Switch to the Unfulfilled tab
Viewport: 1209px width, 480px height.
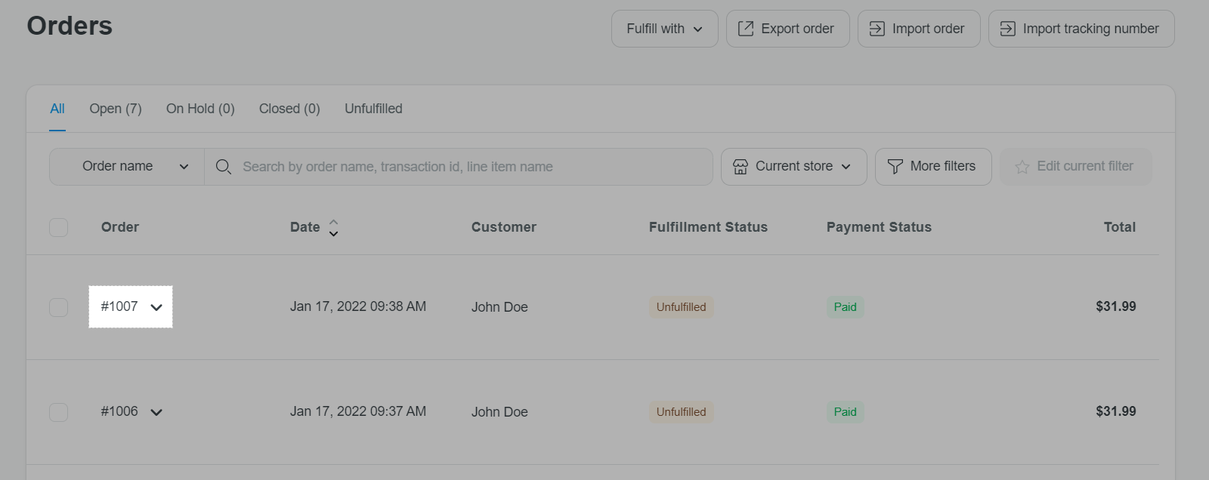(x=373, y=109)
